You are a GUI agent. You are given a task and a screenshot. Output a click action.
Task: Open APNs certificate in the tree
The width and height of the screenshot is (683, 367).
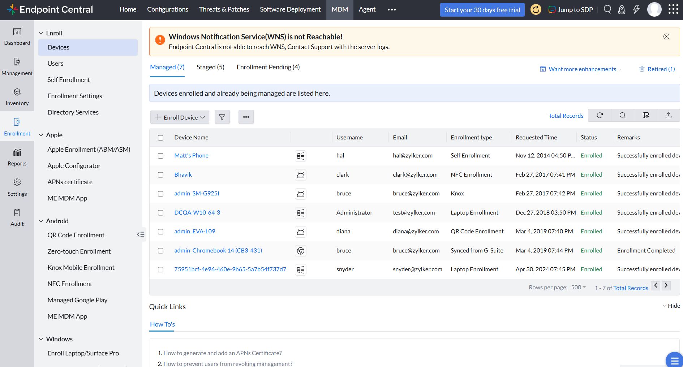click(70, 182)
